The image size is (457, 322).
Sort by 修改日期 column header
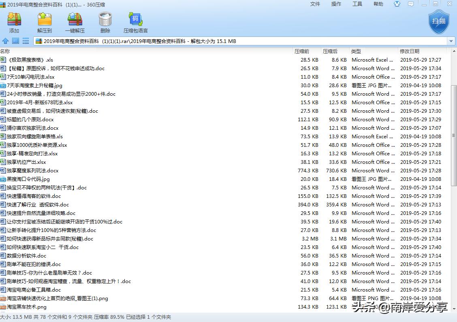coord(410,52)
